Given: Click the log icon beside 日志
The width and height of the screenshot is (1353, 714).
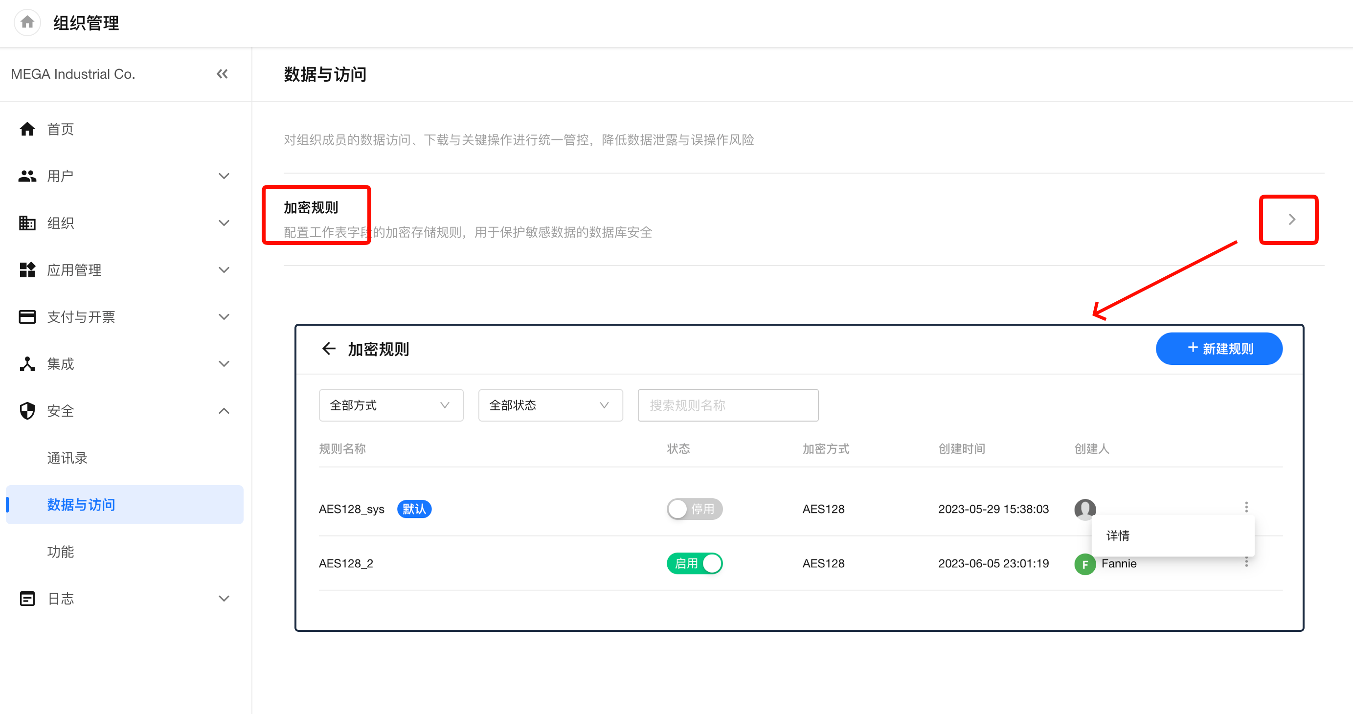Looking at the screenshot, I should (x=27, y=599).
